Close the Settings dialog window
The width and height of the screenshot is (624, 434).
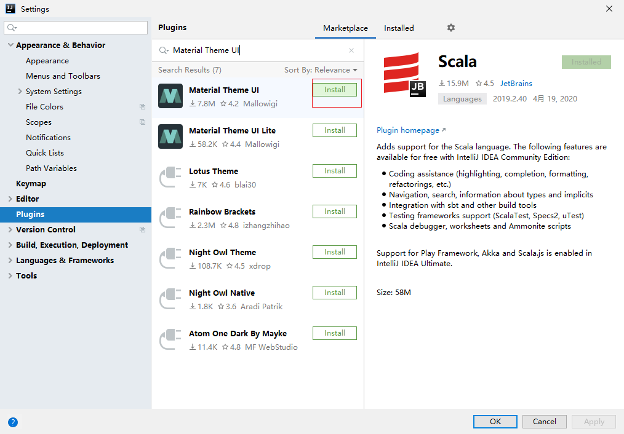pos(609,9)
